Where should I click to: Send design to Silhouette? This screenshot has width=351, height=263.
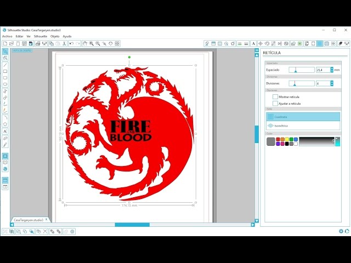44,43
